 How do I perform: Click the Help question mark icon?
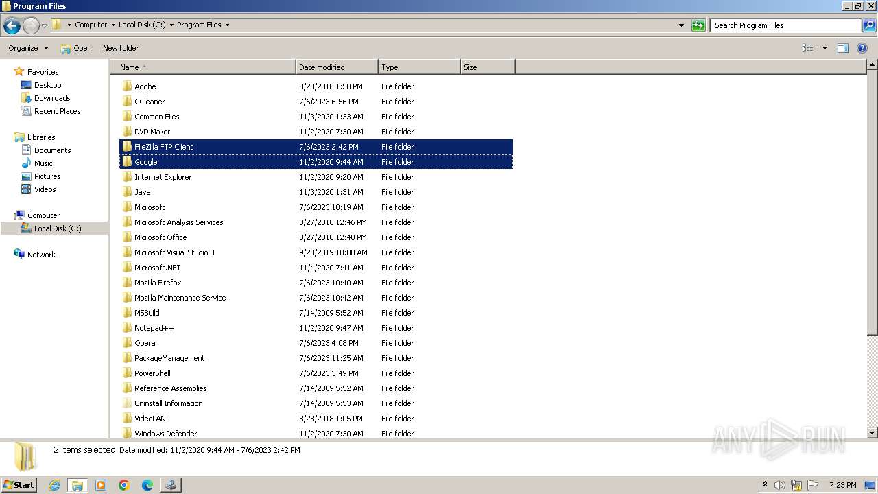(862, 48)
